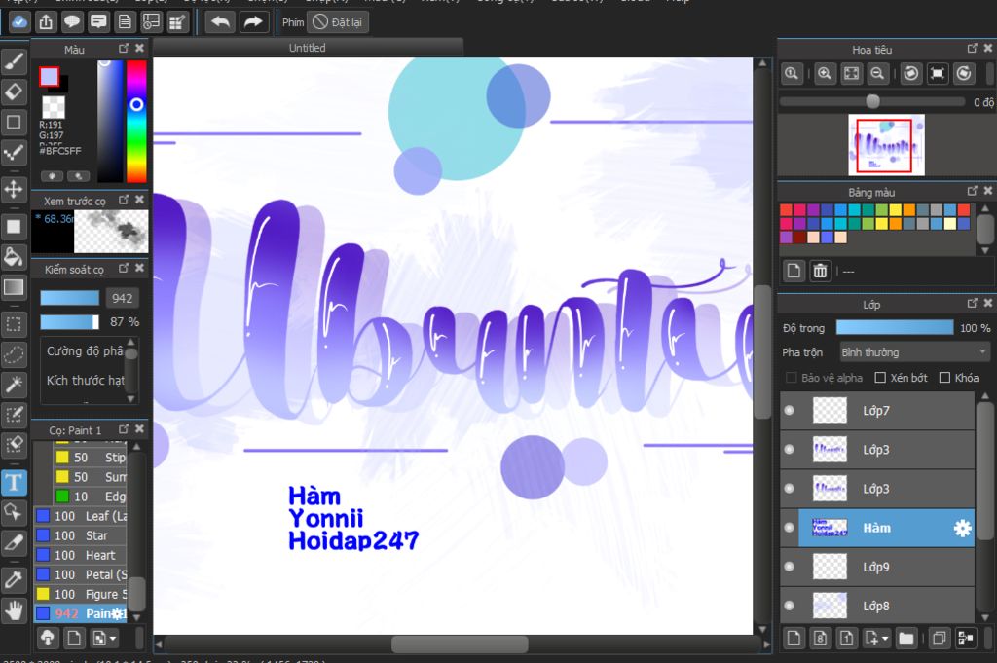Viewport: 997px width, 663px height.
Task: Click the foreground color swatch
Action: pos(49,76)
